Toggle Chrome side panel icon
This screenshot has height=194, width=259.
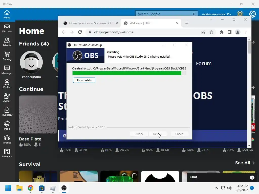[230, 32]
